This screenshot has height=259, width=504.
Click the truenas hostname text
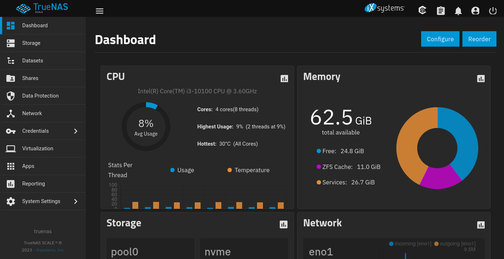pyautogui.click(x=43, y=231)
